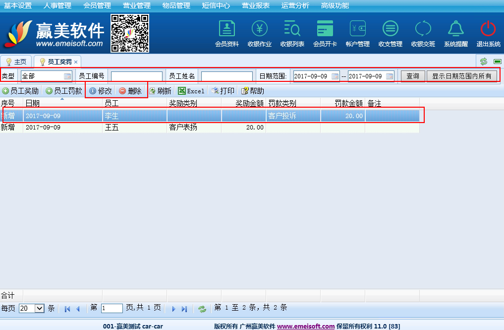Click the 删除 delete button

pos(130,91)
